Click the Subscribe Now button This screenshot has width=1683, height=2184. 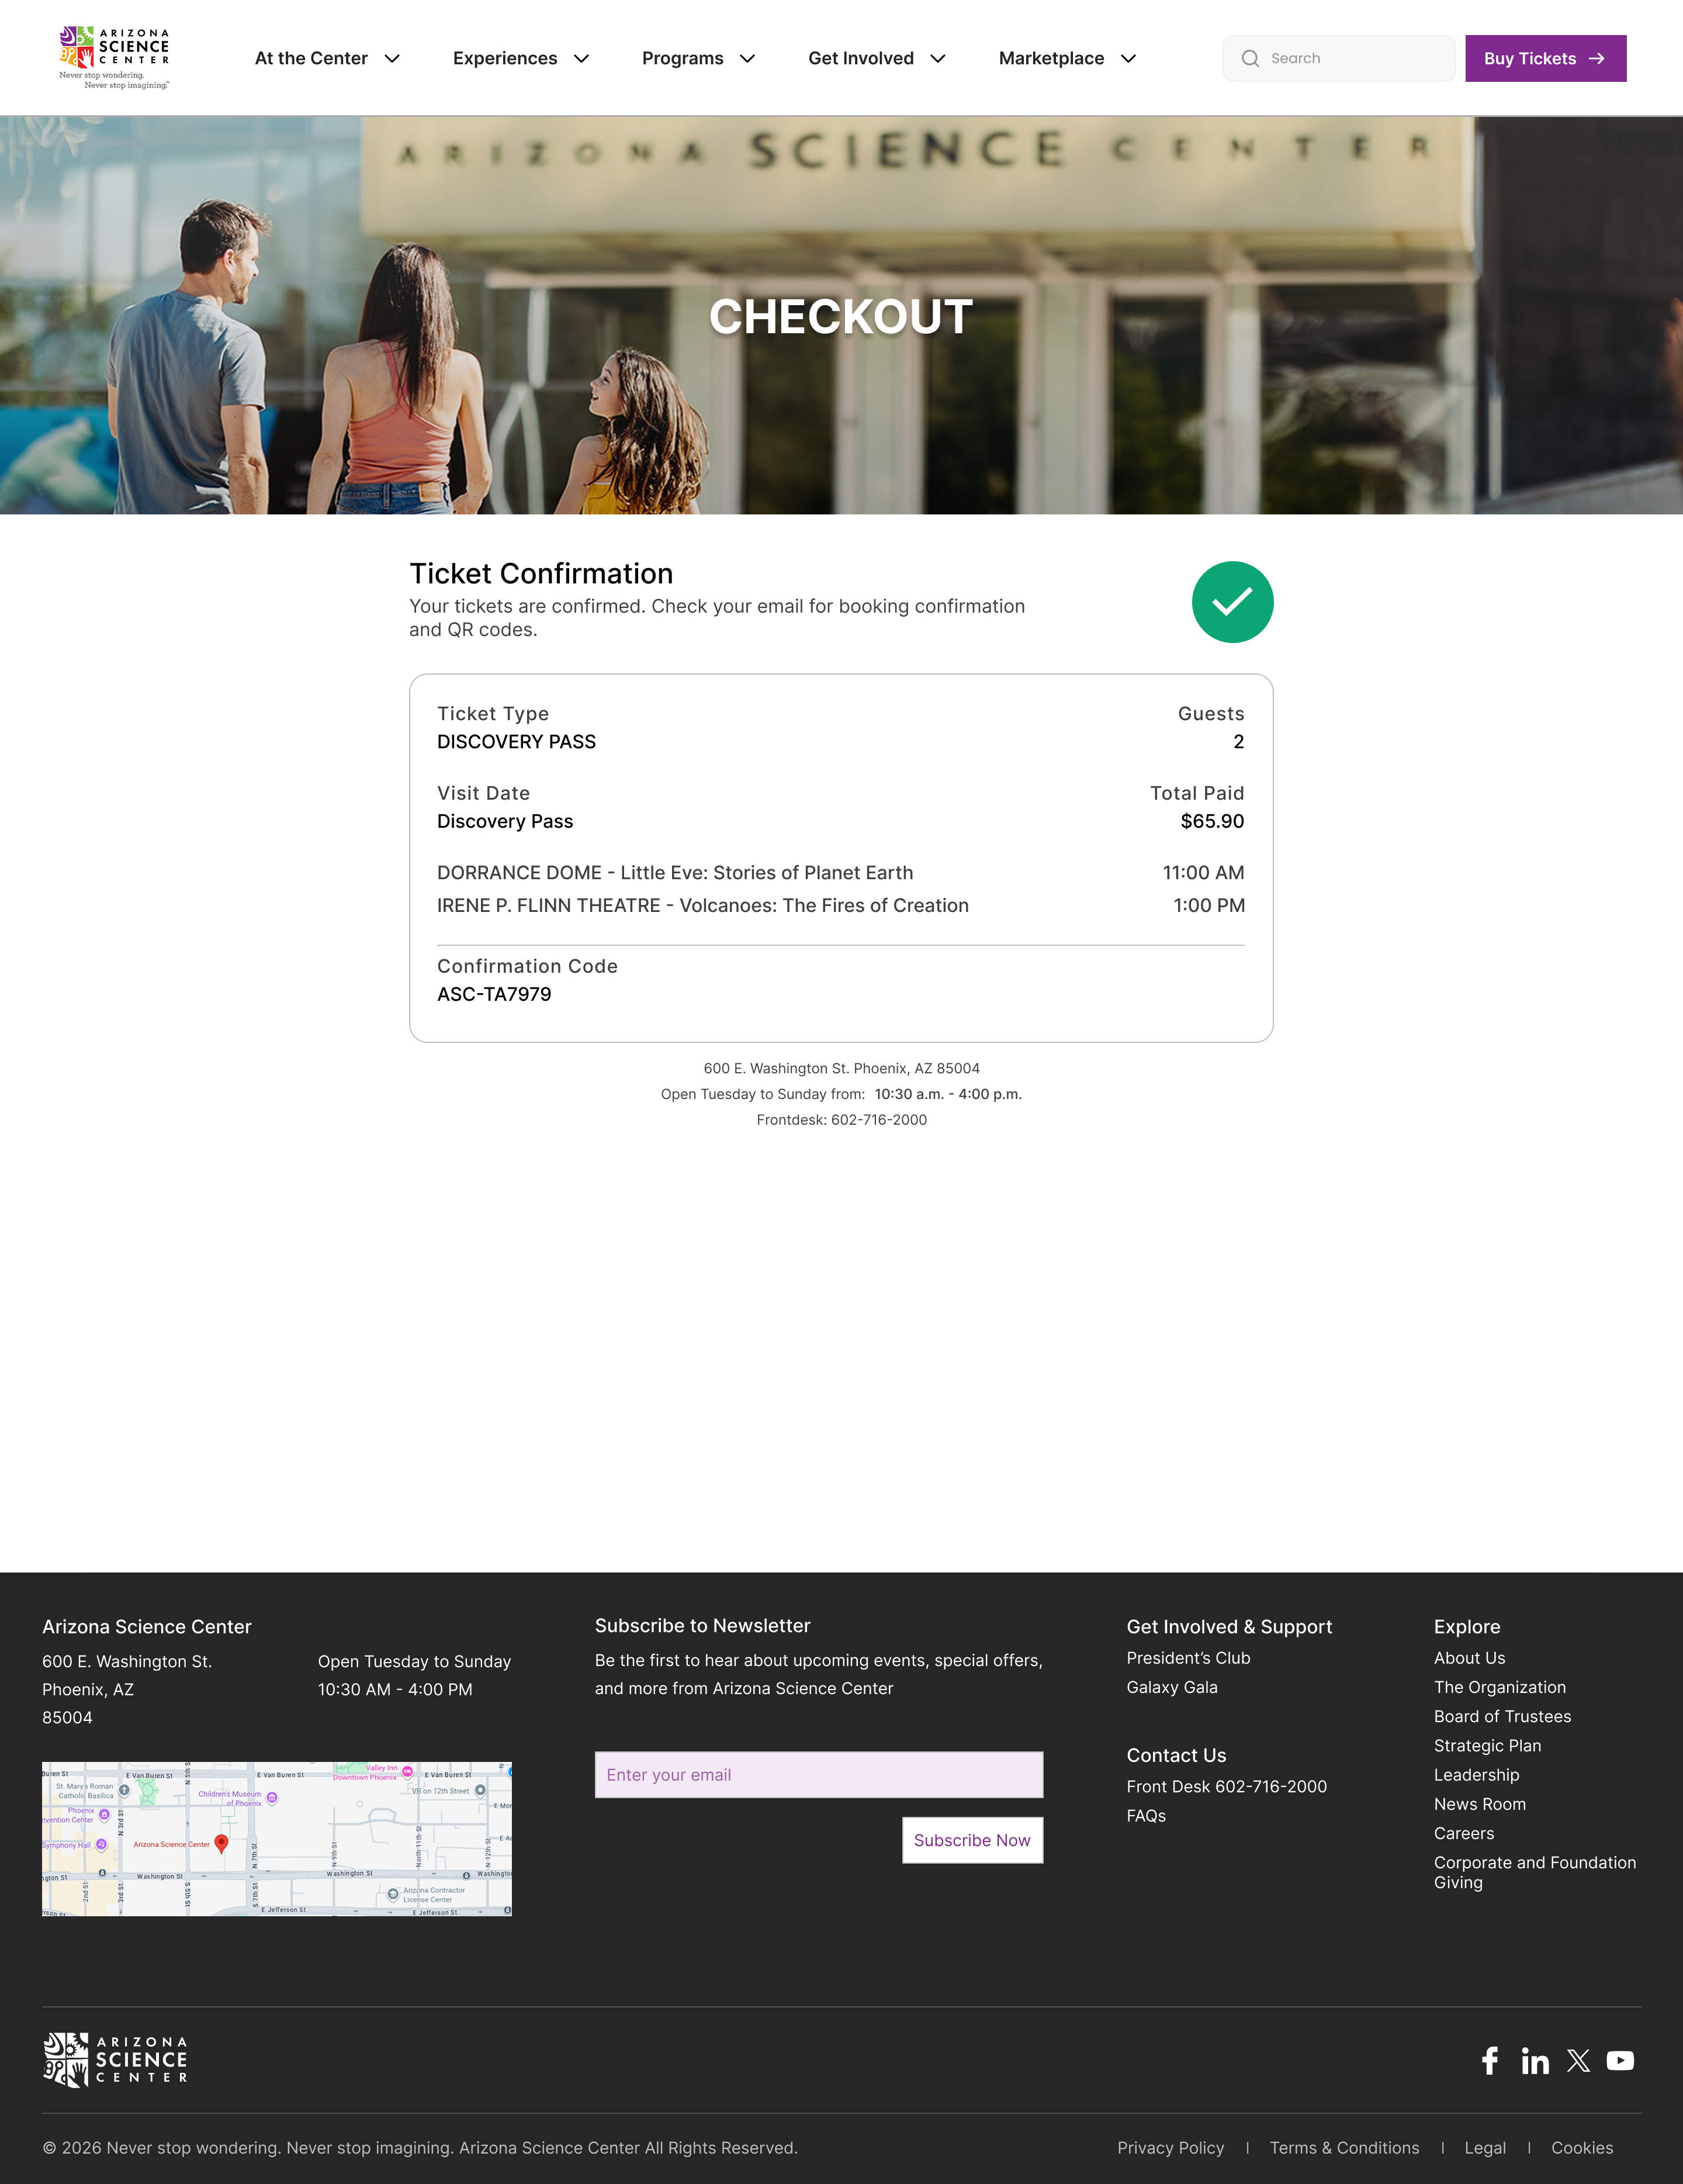point(972,1840)
